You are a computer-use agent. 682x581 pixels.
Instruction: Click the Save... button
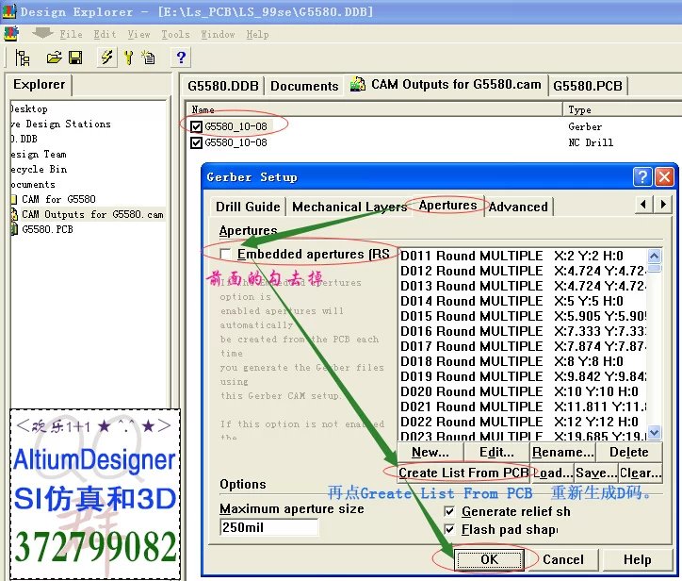point(596,473)
